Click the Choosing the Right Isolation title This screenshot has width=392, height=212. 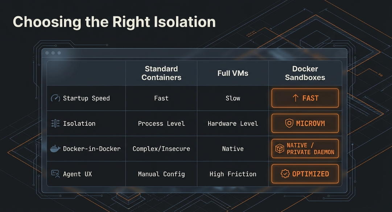point(114,22)
